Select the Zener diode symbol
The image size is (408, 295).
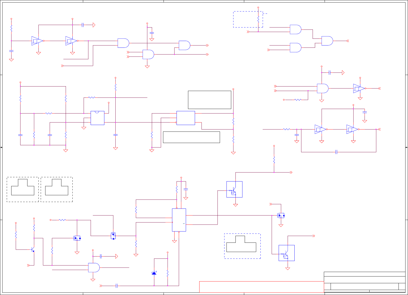pos(154,273)
